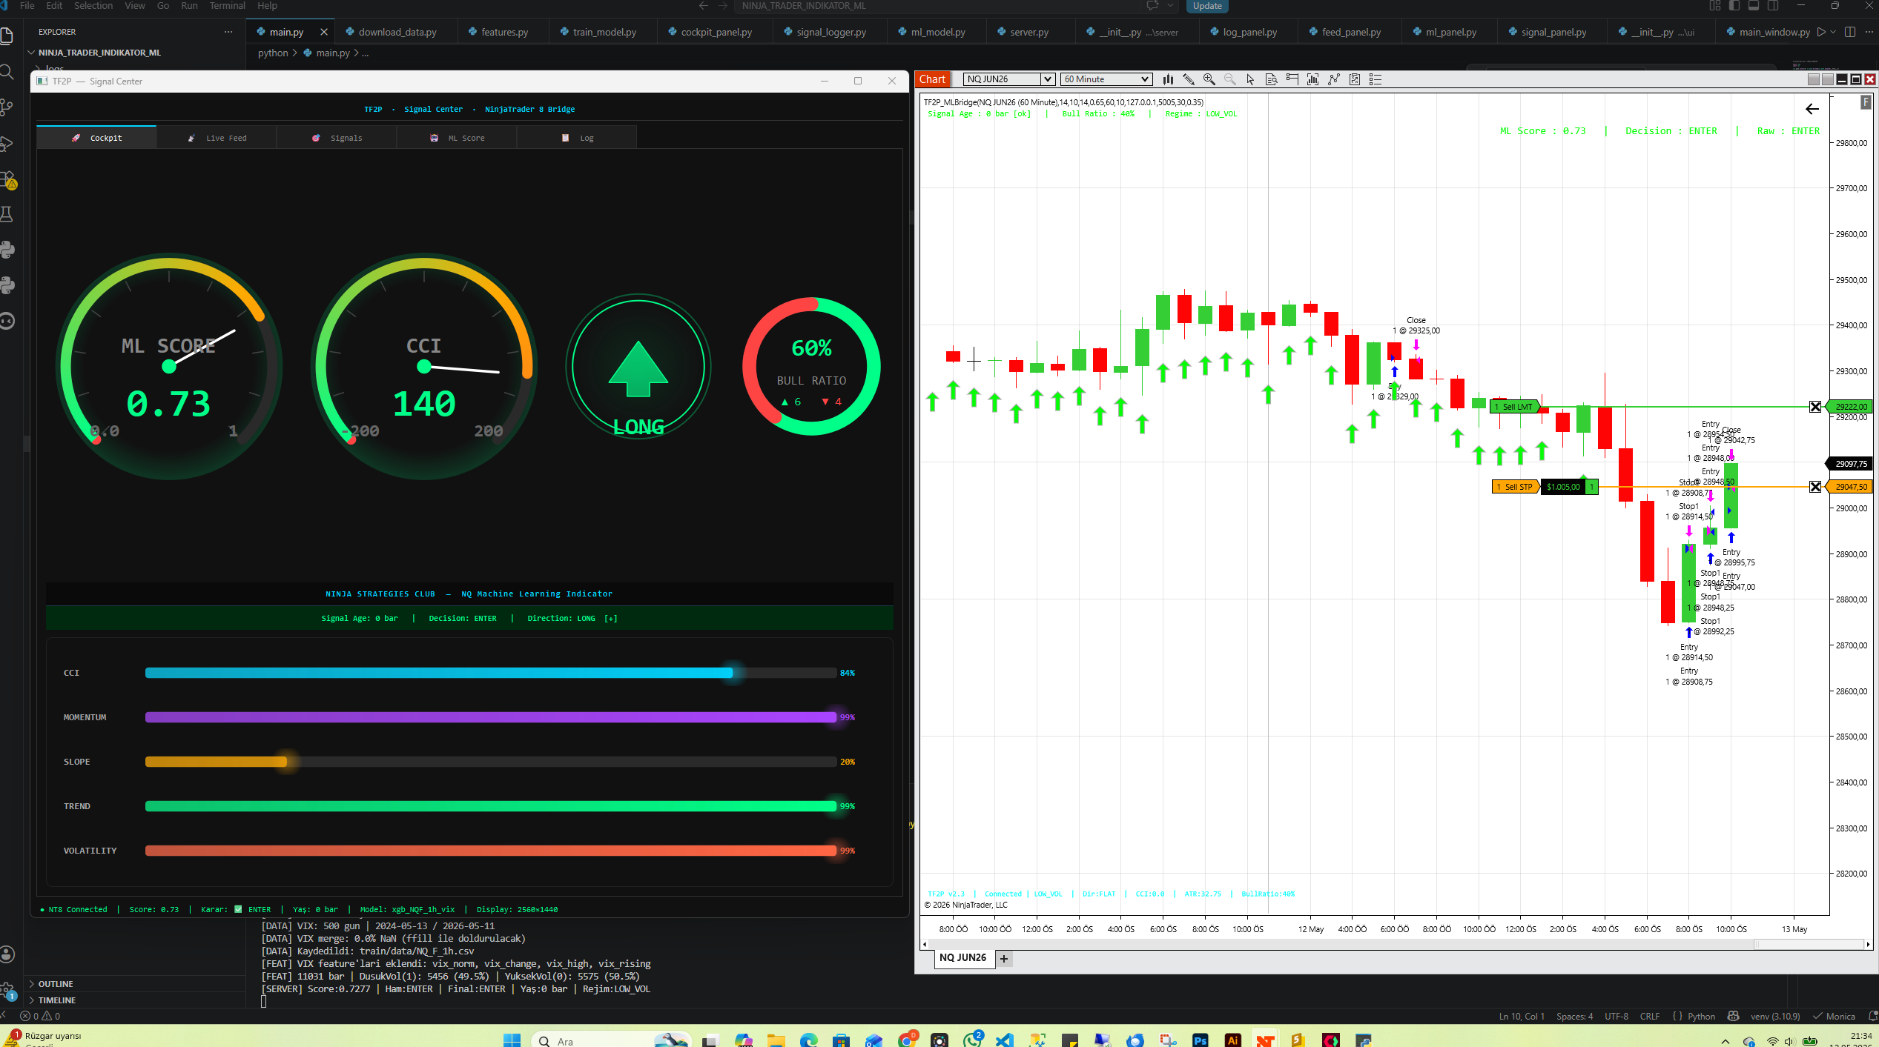Run the Python file with play button
This screenshot has height=1047, width=1879.
1820,32
